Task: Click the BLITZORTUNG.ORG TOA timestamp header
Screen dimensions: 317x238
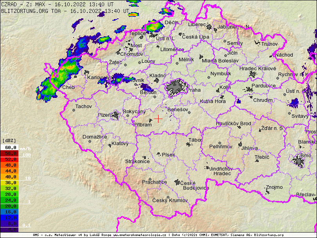Action: point(65,11)
